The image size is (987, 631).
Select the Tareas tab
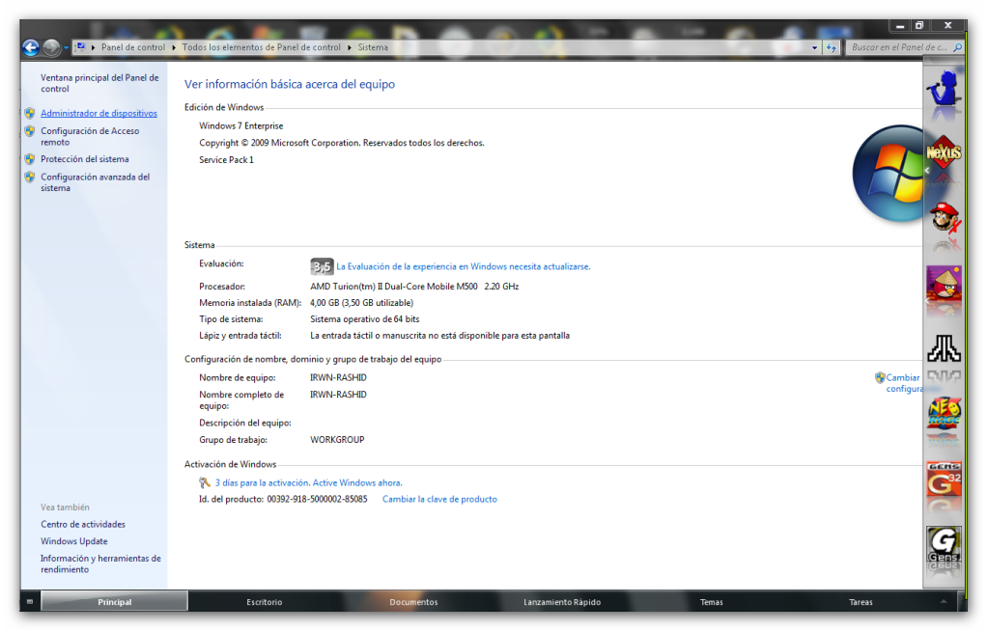pos(860,601)
